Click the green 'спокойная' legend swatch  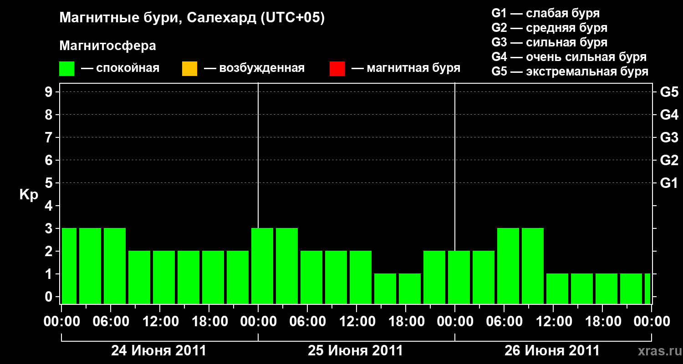[x=67, y=69]
